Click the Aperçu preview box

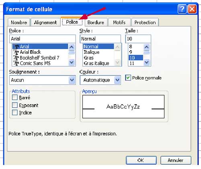point(123,107)
